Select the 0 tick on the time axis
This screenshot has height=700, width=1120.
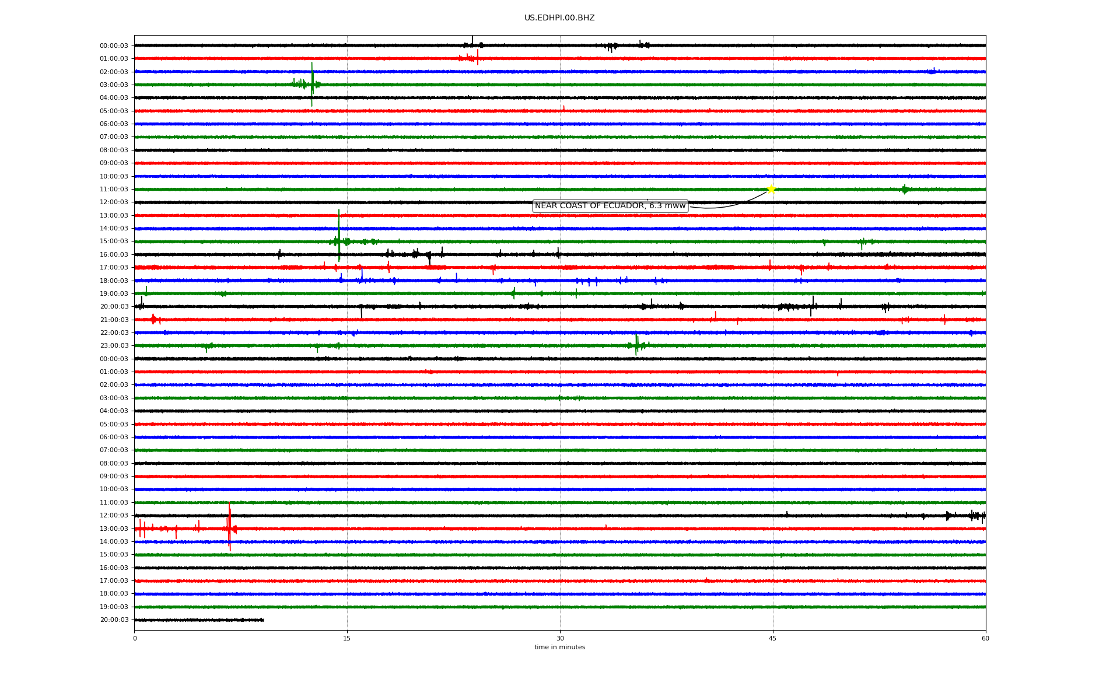click(135, 638)
